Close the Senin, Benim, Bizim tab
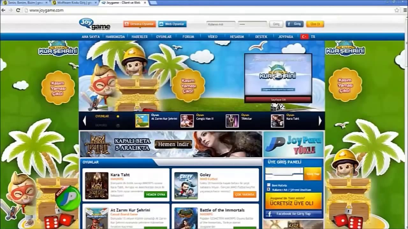Viewport: 408px width, 229px height. (46, 3)
